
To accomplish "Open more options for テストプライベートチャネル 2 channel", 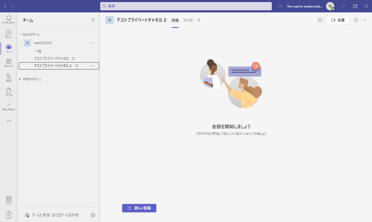I will 93,66.
